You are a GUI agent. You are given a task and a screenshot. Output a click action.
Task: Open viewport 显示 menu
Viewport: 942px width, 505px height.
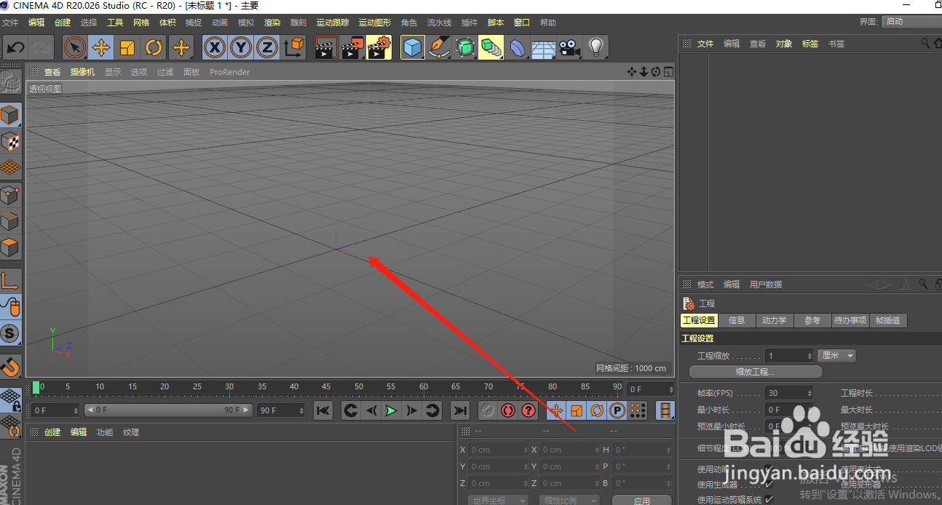pos(113,72)
